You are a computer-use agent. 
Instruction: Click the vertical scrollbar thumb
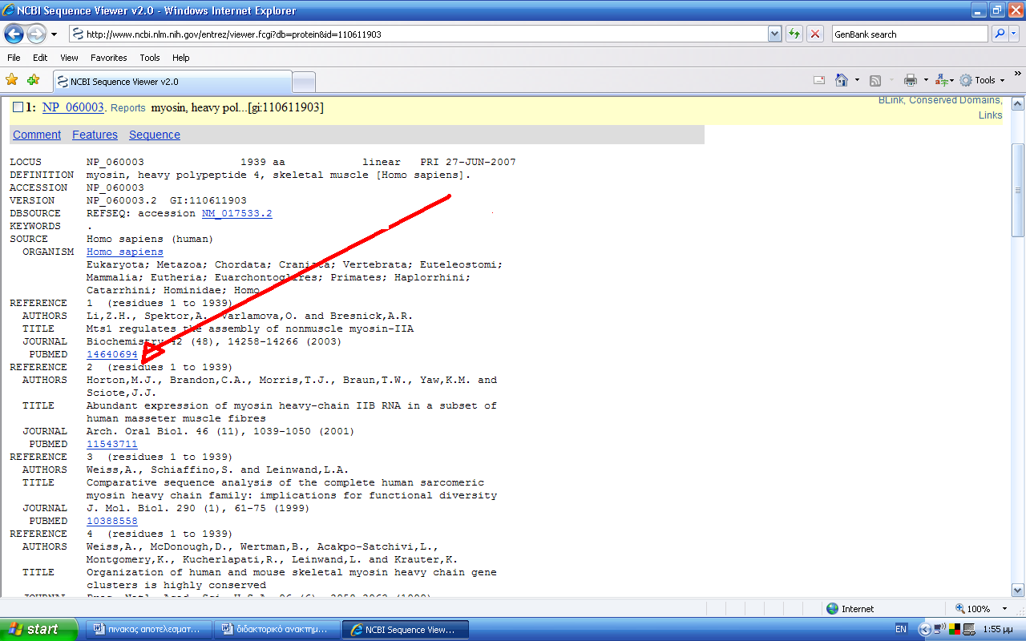pos(1018,190)
